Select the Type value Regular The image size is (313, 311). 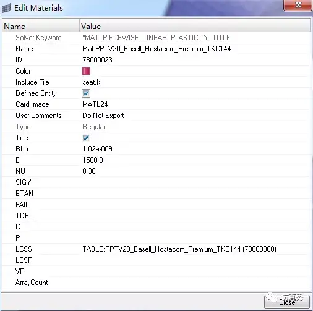tap(94, 127)
